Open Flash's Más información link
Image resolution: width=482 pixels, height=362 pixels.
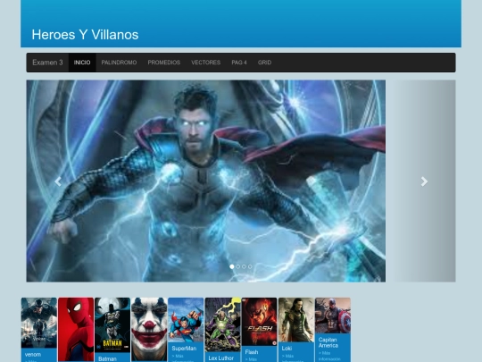click(x=251, y=359)
